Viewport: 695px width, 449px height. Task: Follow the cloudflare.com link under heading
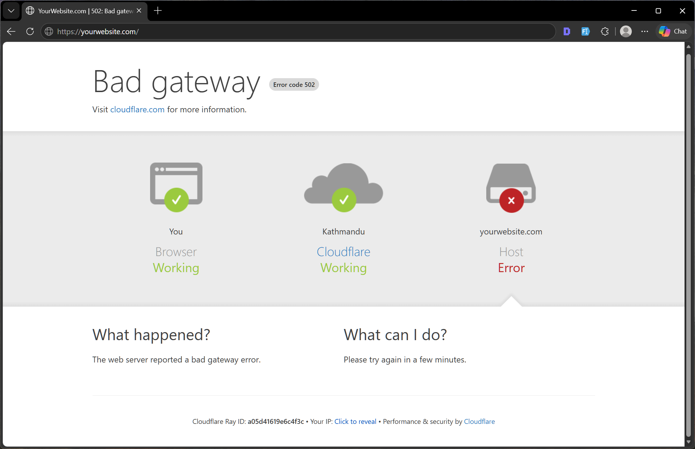point(137,110)
